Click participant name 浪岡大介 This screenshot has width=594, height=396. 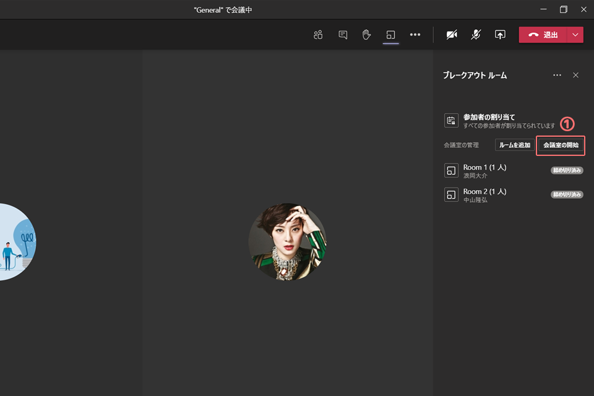pyautogui.click(x=475, y=176)
